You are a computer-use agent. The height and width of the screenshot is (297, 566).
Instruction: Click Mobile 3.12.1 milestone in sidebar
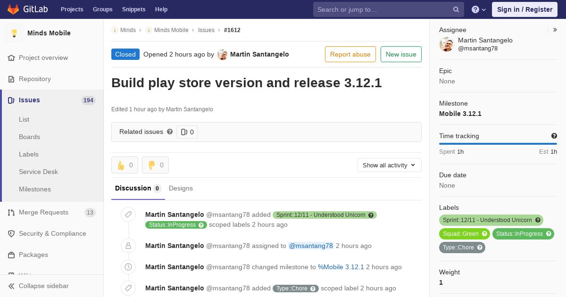[460, 114]
